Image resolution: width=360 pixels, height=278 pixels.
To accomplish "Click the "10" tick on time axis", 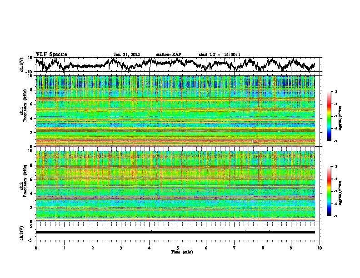I will tap(320, 248).
